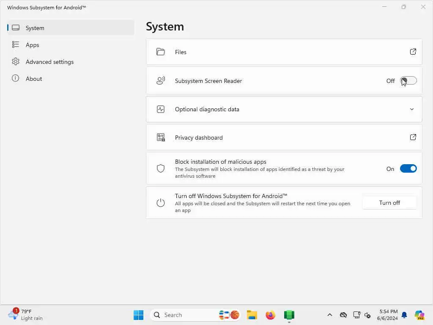Click the taskbar Search input box

pos(195,315)
